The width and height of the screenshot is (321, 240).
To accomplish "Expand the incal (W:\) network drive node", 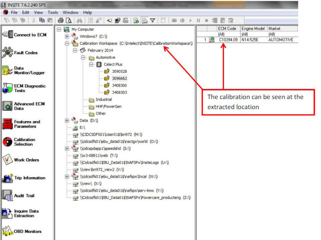I will point(67,176).
